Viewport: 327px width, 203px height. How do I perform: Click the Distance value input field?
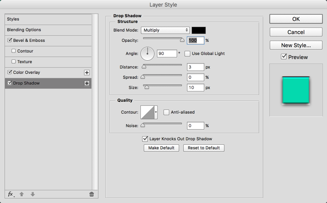tap(196, 67)
